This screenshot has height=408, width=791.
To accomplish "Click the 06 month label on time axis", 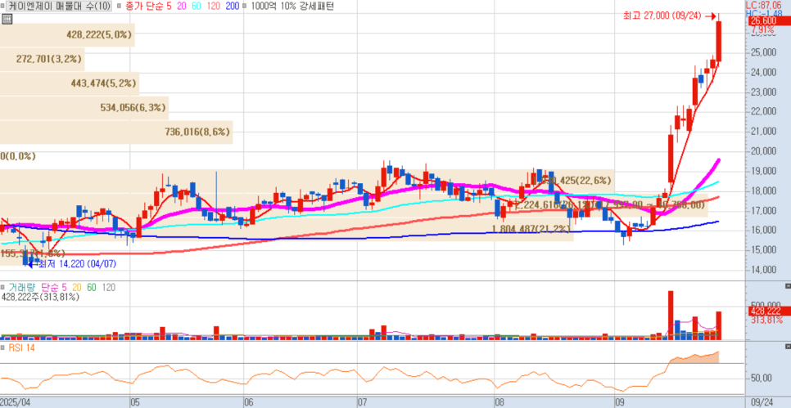I will [x=248, y=402].
